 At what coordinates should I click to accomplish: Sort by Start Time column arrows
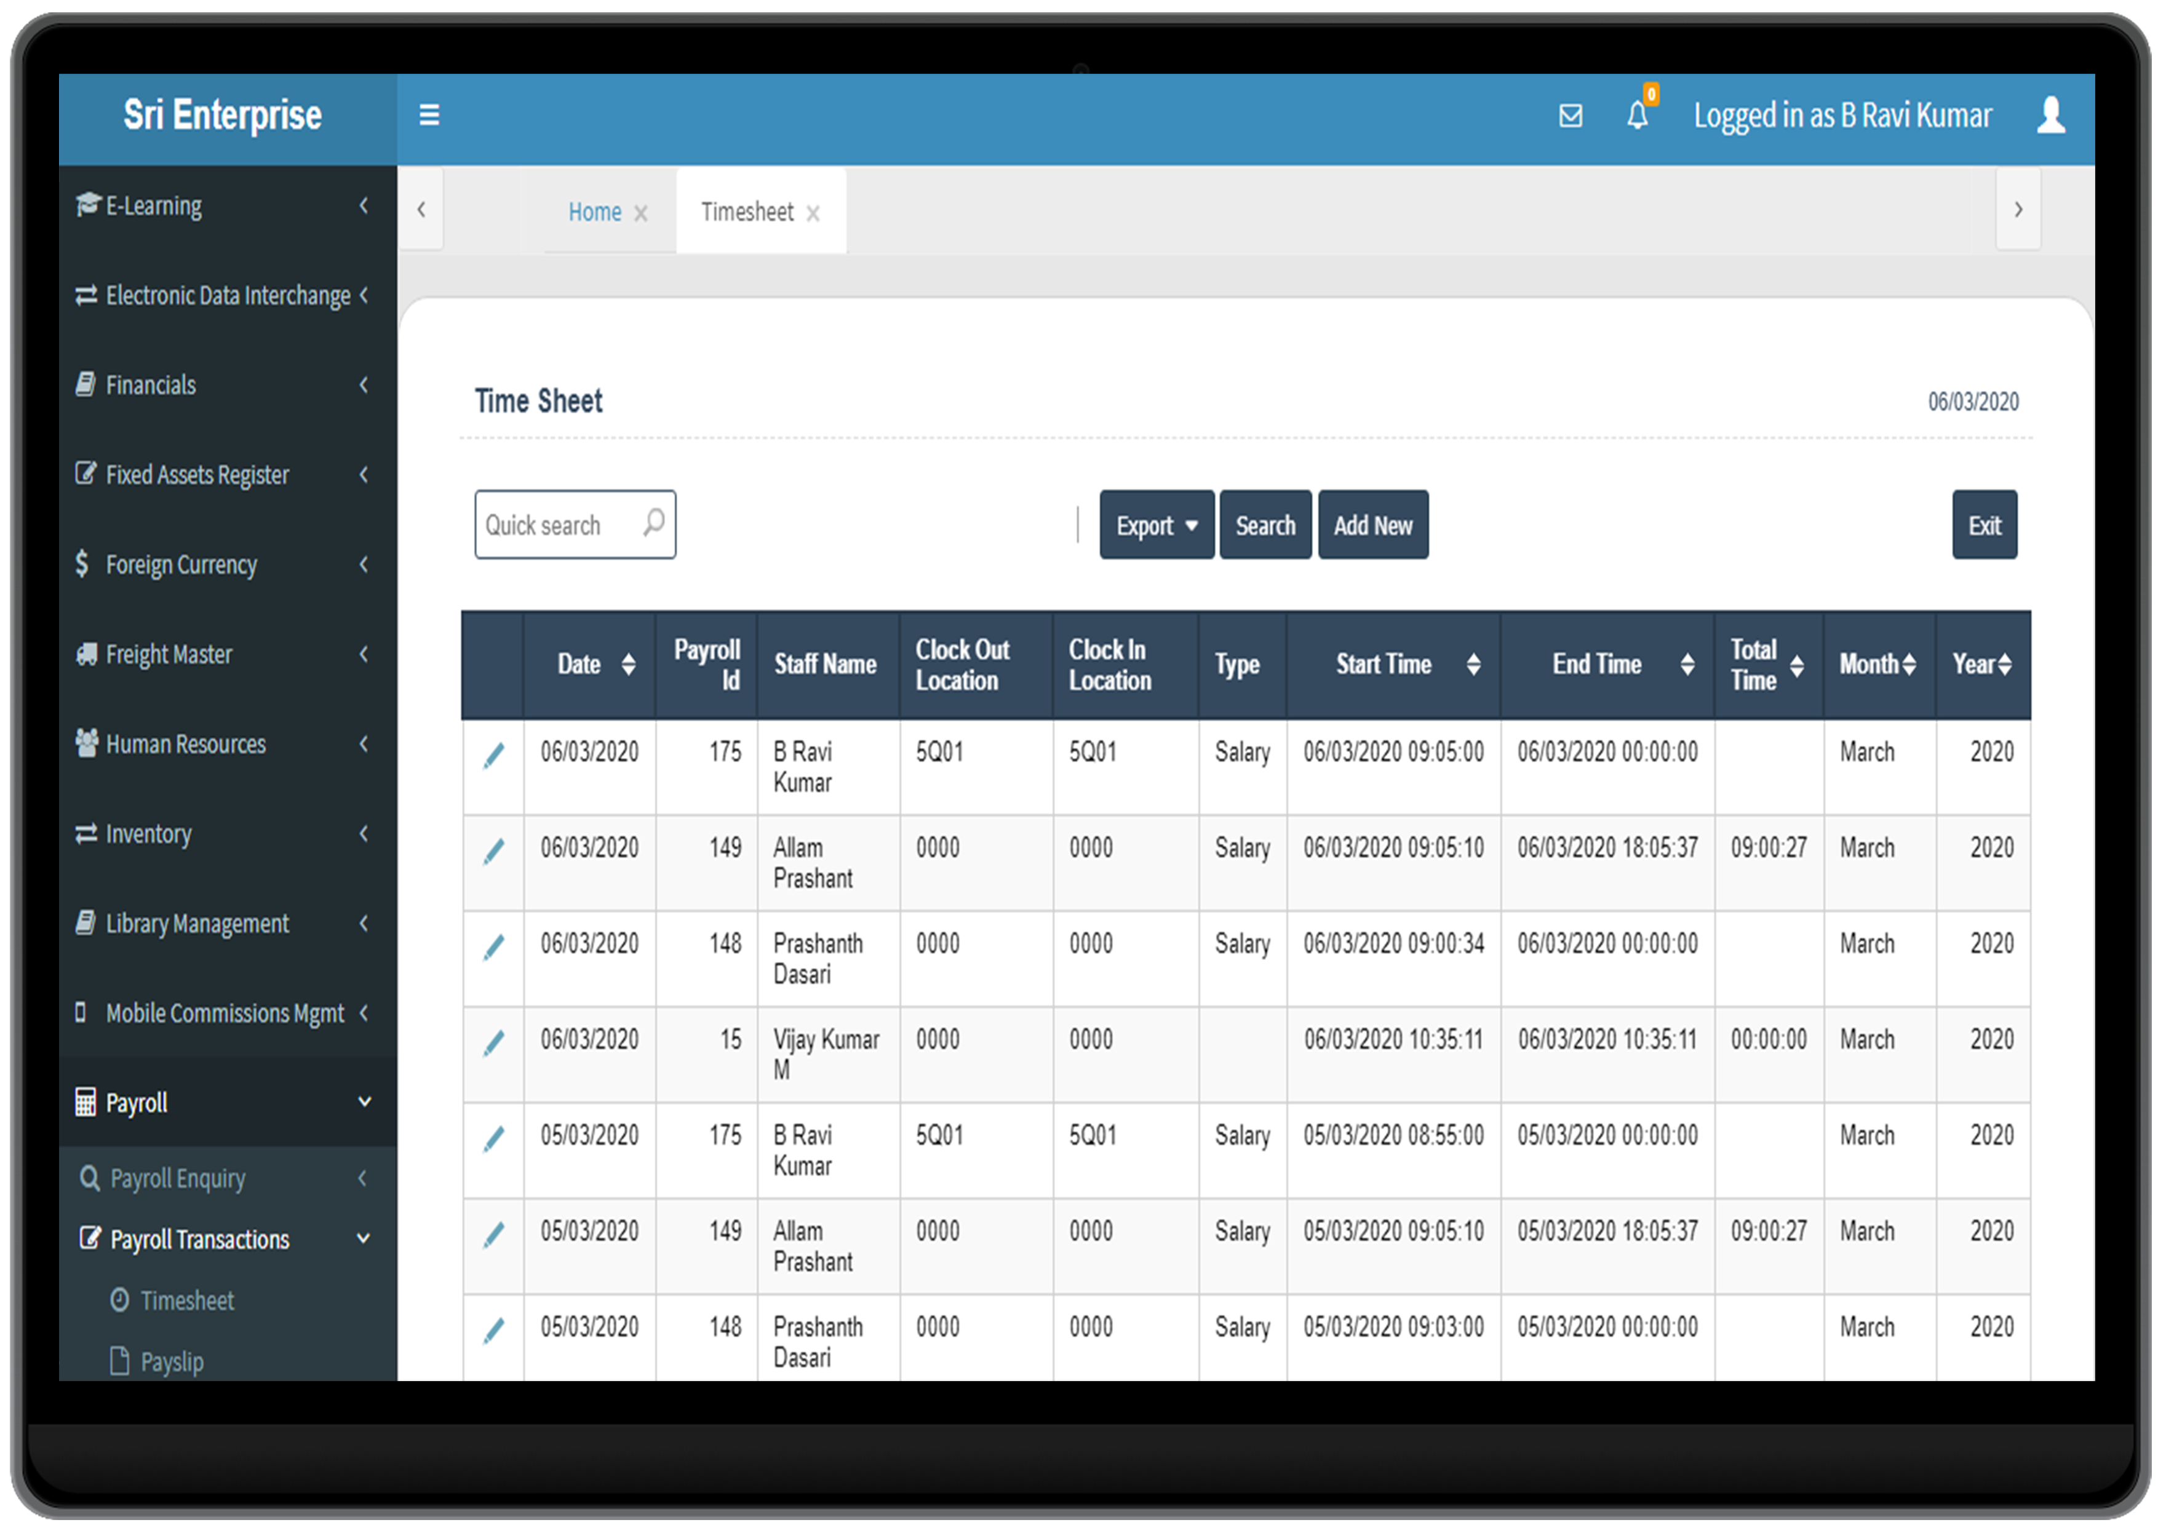pyautogui.click(x=1473, y=665)
